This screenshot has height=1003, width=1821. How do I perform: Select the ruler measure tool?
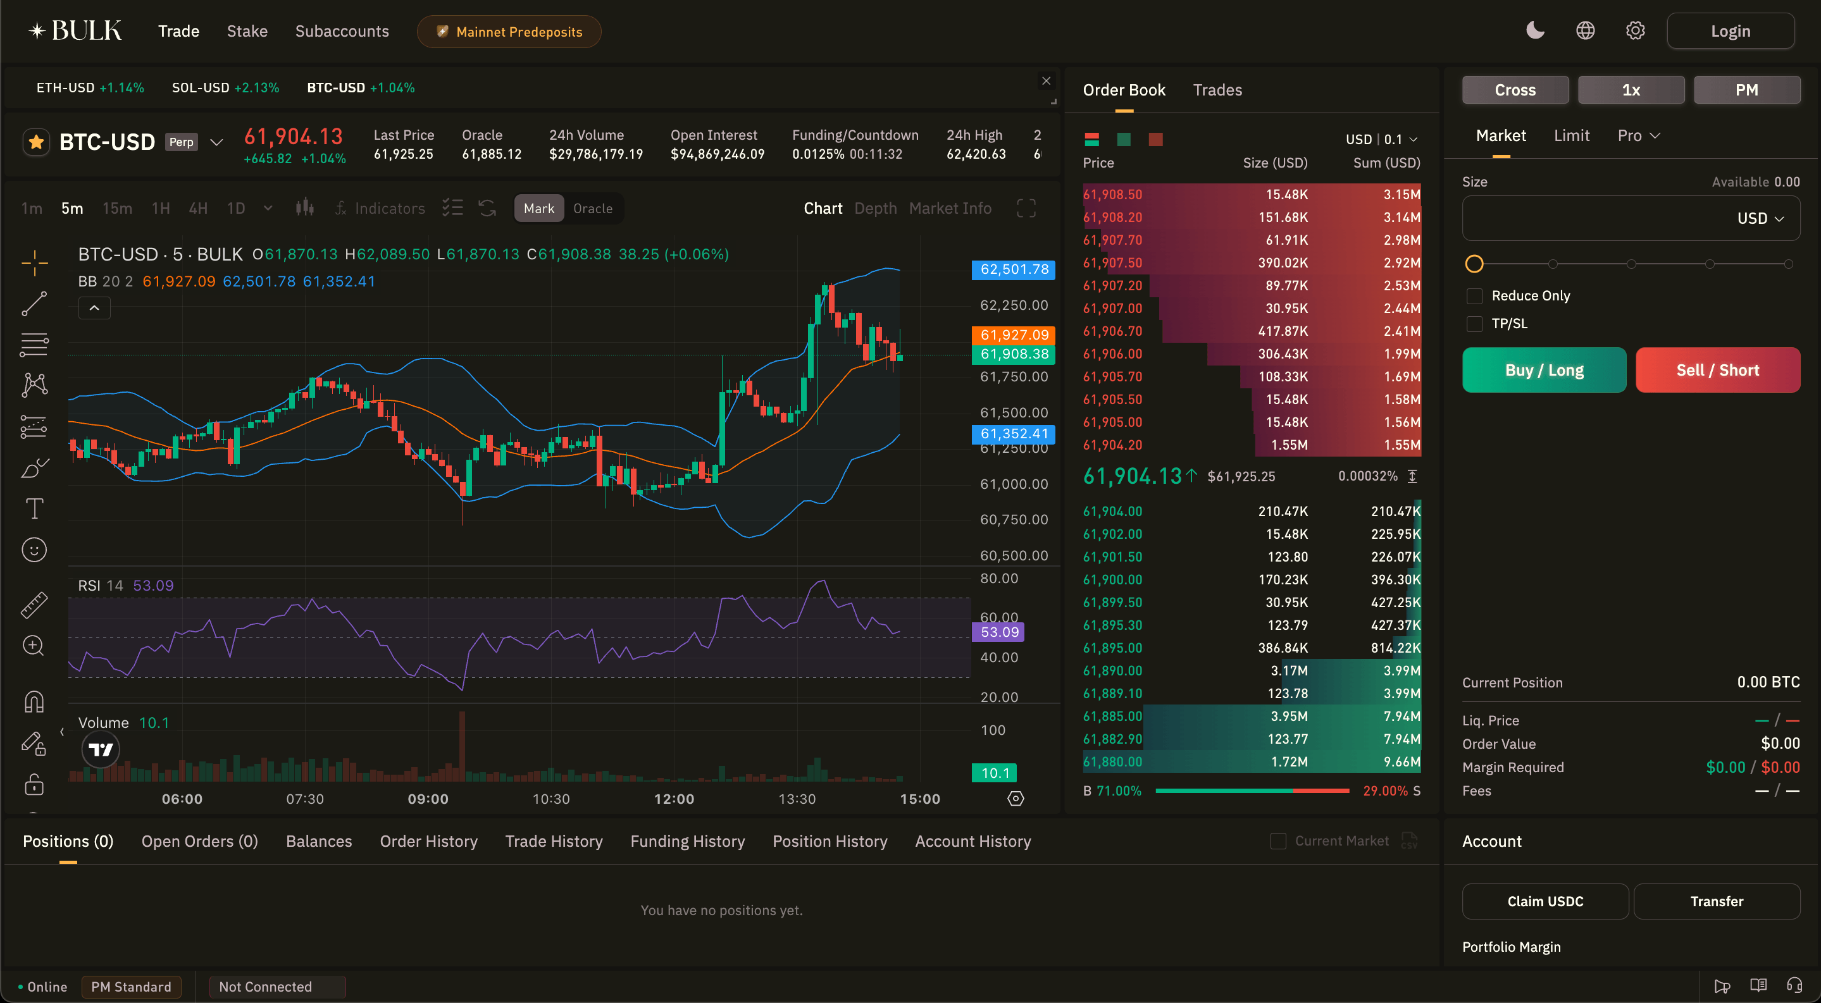coord(34,605)
